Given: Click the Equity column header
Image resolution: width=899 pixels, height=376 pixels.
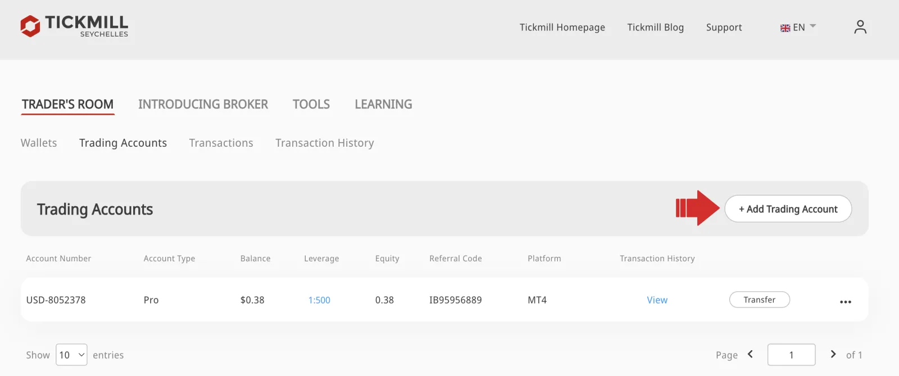Looking at the screenshot, I should (x=387, y=259).
